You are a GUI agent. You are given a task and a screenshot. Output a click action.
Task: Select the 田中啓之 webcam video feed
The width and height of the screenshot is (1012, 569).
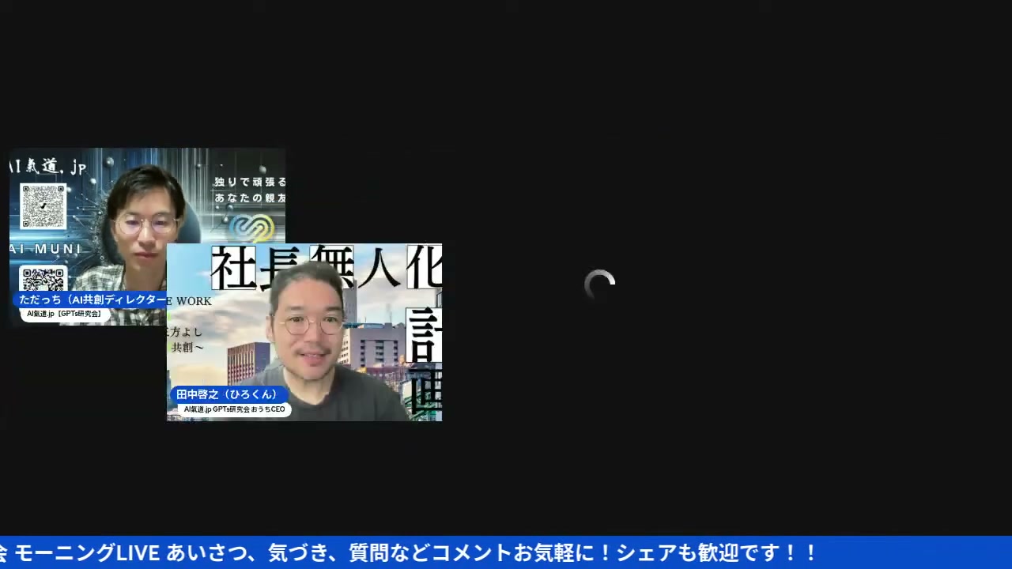pyautogui.click(x=304, y=332)
